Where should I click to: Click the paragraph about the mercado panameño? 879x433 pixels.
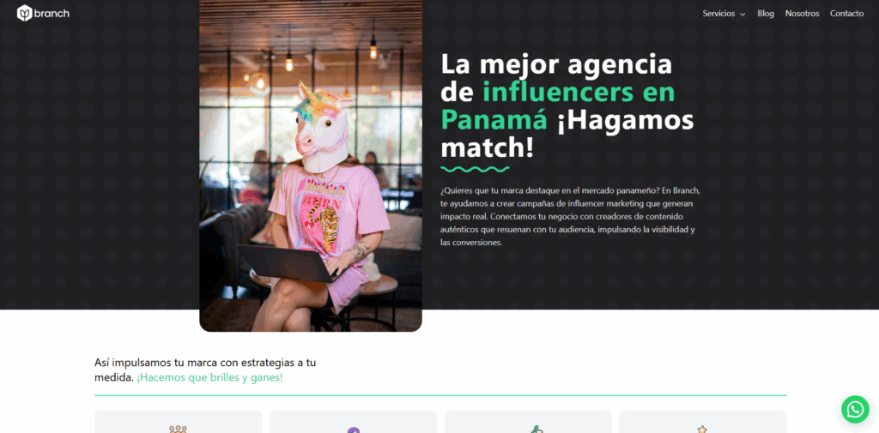(x=571, y=216)
